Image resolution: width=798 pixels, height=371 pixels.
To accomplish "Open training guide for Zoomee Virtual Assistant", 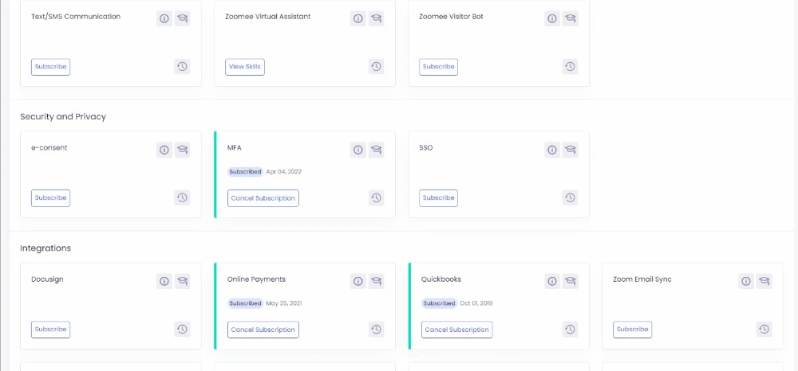I will point(377,18).
